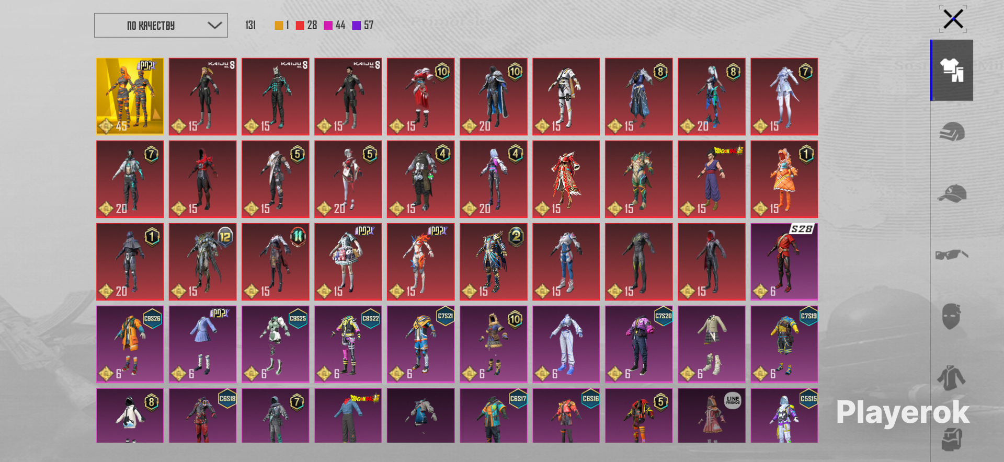Viewport: 1004px width, 462px height.
Task: Choose the Dragon Ball blue jacket outfit
Action: tap(348, 415)
